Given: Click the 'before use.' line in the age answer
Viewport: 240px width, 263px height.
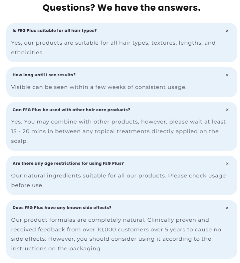Looking at the screenshot, I should [27, 185].
